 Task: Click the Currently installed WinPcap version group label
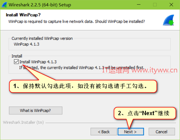tap(42, 38)
